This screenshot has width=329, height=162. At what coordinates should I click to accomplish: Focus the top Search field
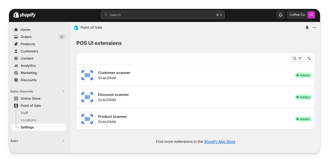[162, 15]
